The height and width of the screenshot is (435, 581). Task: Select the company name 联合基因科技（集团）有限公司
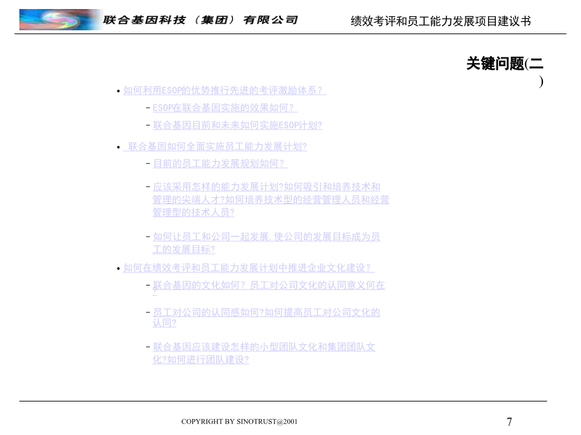click(x=201, y=20)
